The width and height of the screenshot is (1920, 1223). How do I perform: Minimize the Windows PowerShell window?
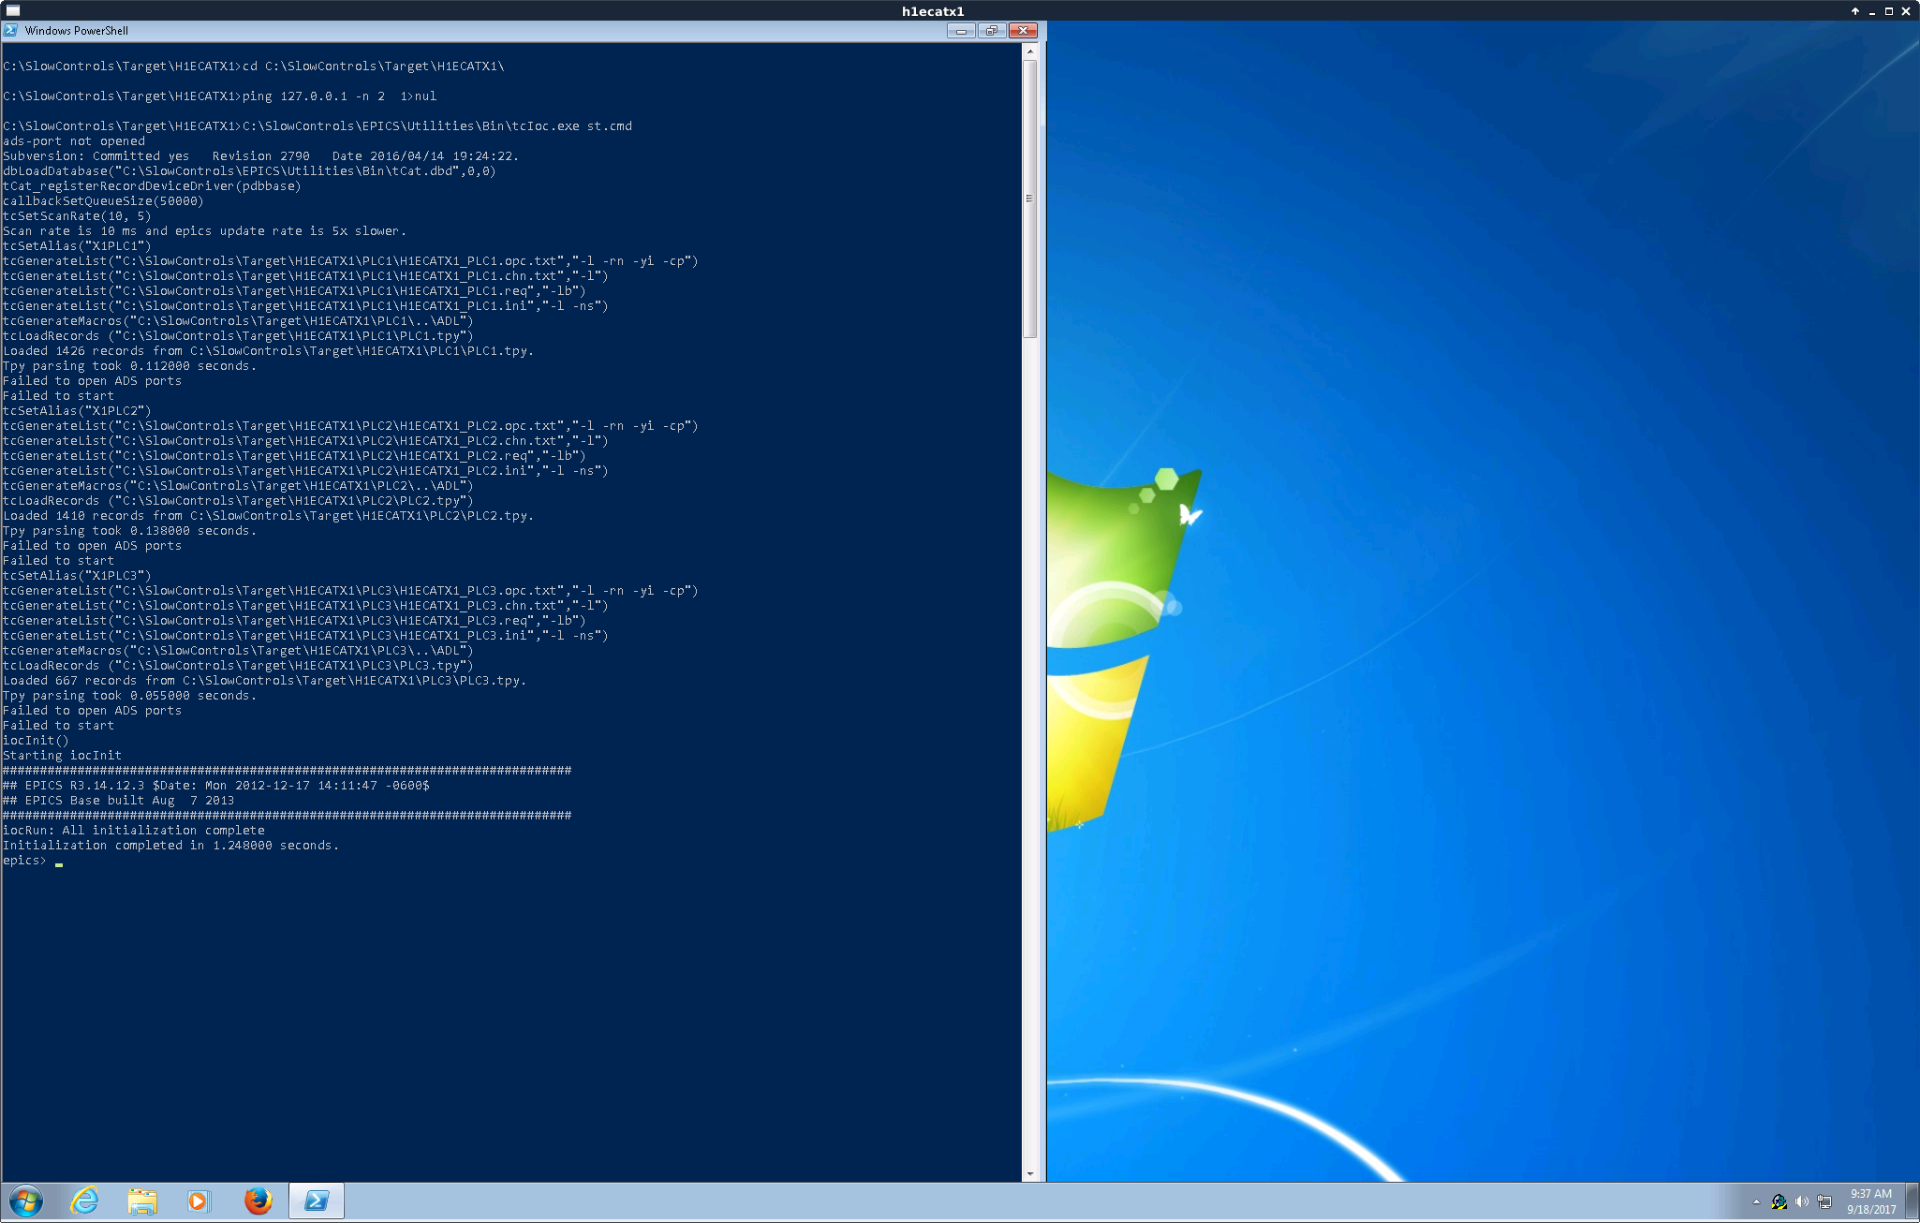pyautogui.click(x=960, y=31)
